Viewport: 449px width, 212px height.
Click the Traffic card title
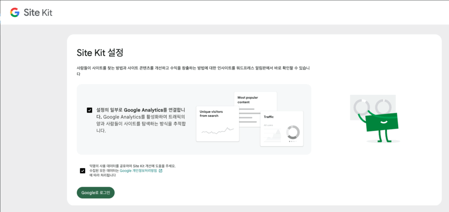click(268, 117)
